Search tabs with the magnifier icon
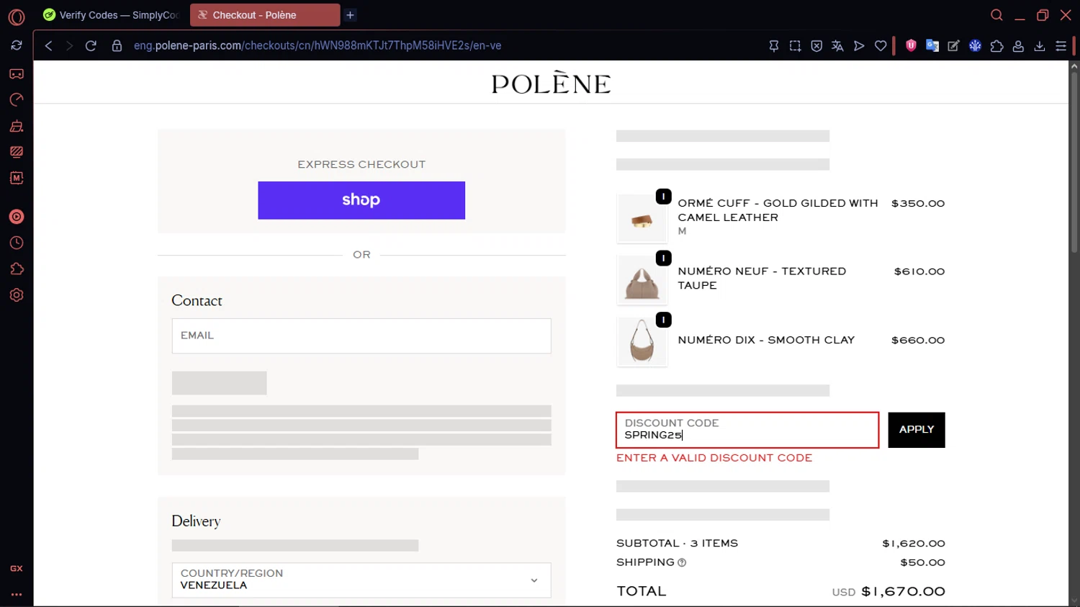 pyautogui.click(x=996, y=15)
